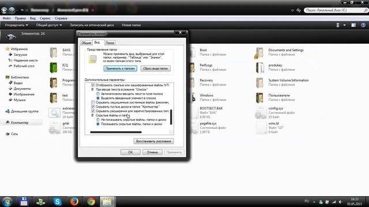Viewport: 369px width, 207px height.
Task: Select show hidden files, folders, drives option
Action: pyautogui.click(x=98, y=124)
